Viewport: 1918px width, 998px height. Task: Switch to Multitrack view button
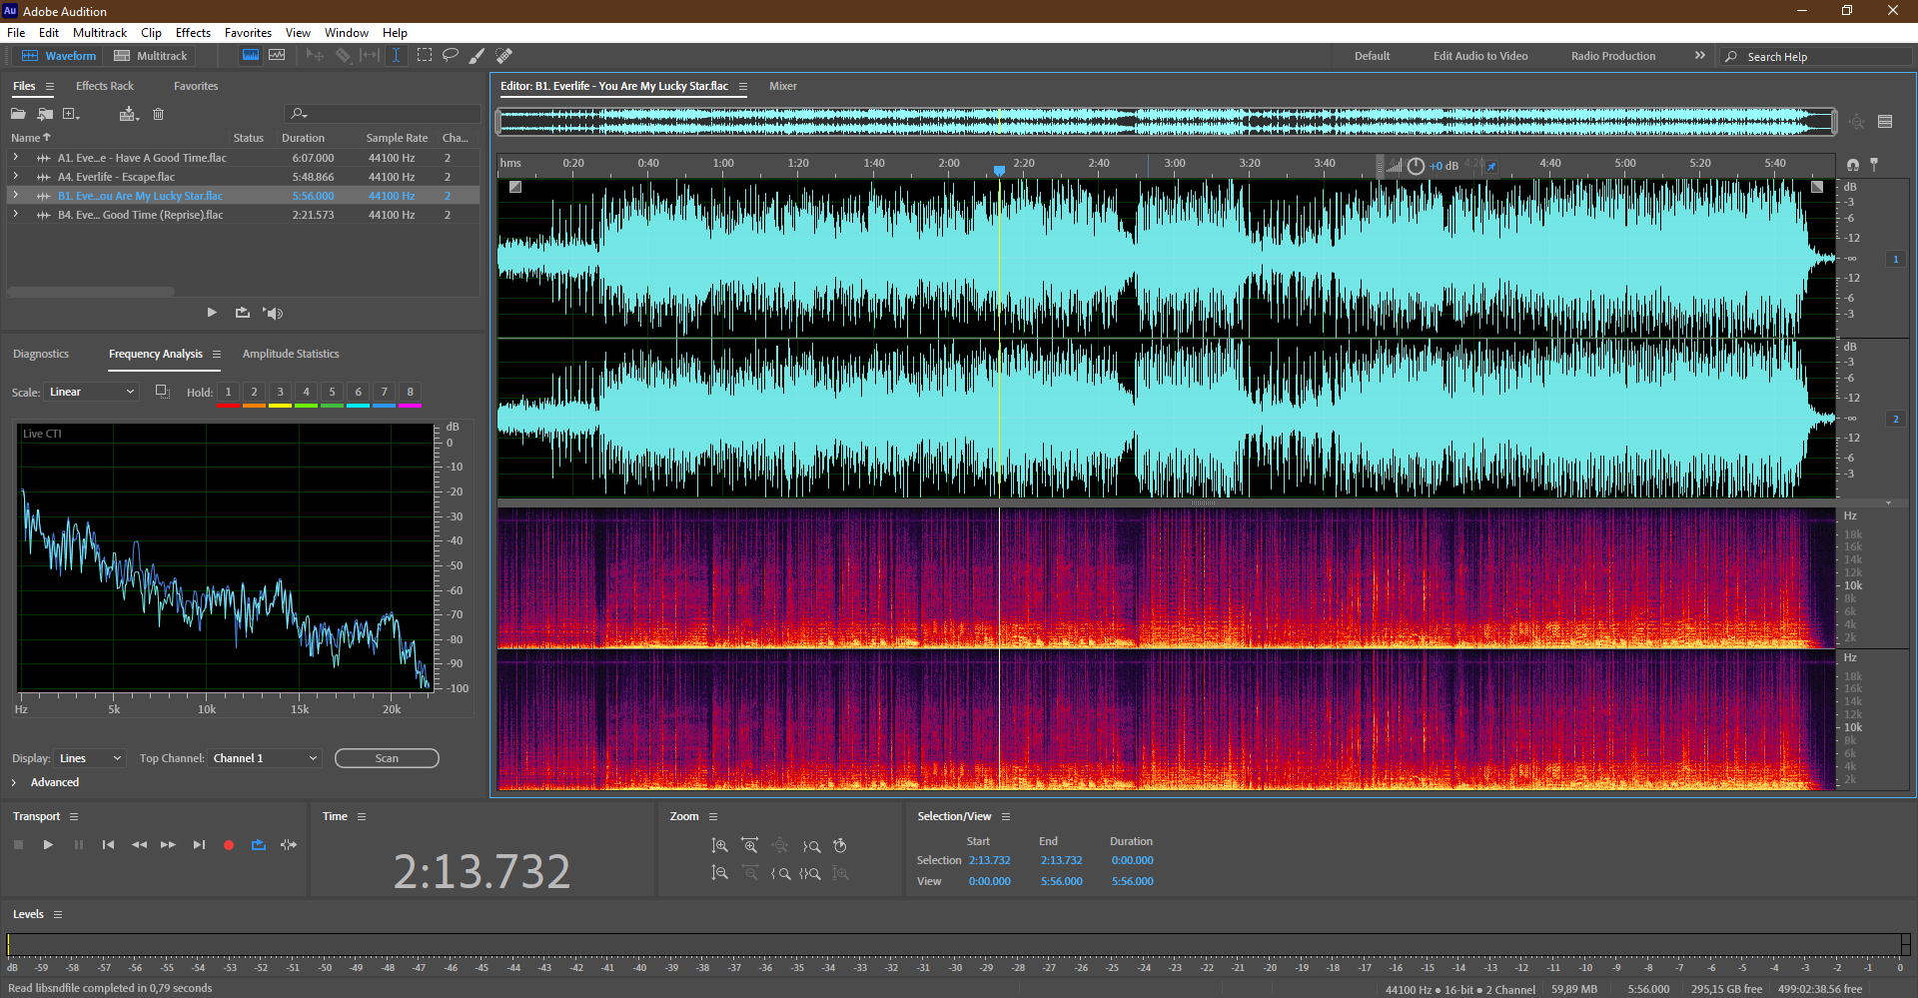click(151, 56)
